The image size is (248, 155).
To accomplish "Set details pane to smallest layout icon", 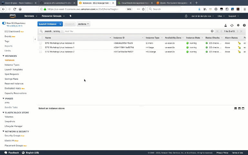I will pyautogui.click(x=235, y=108).
